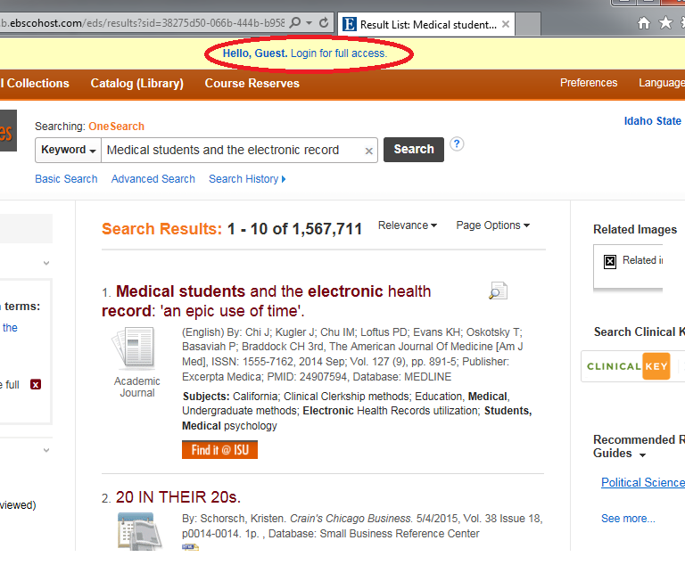685x565 pixels.
Task: Clear the search box with X icon
Action: click(x=369, y=151)
